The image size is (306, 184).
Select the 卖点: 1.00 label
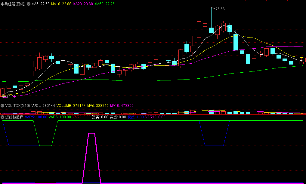136,117
